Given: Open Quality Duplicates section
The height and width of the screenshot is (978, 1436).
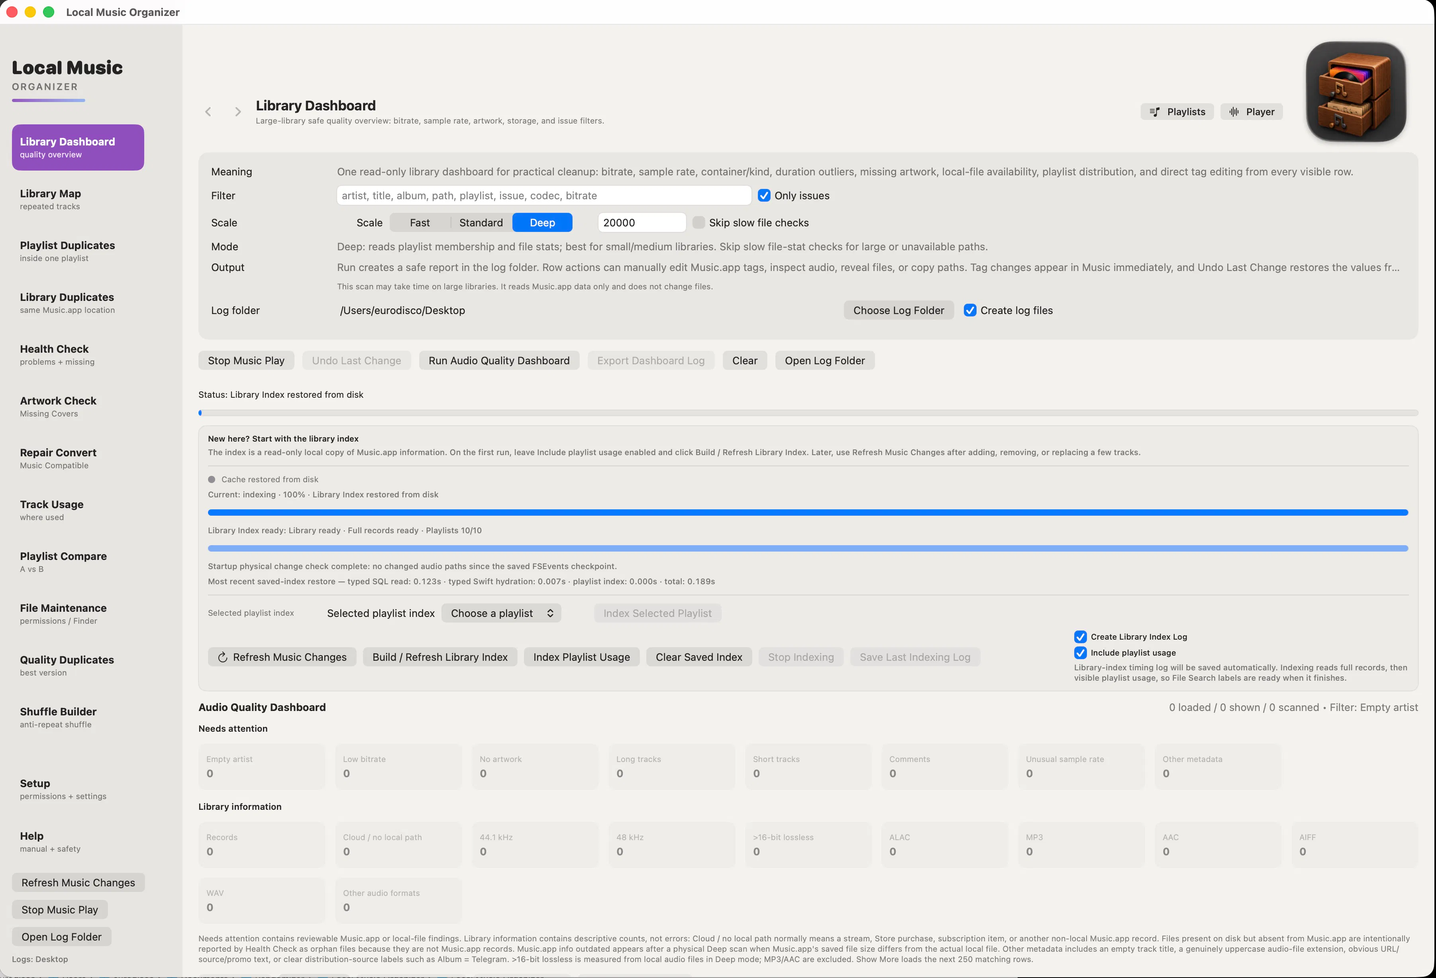Looking at the screenshot, I should pyautogui.click(x=78, y=666).
